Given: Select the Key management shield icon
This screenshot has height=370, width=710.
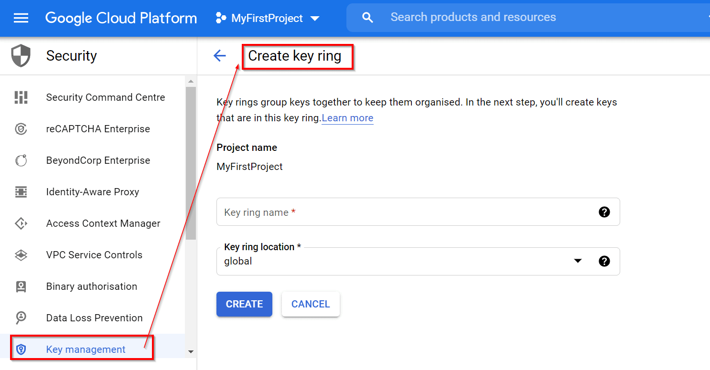Looking at the screenshot, I should coord(21,349).
